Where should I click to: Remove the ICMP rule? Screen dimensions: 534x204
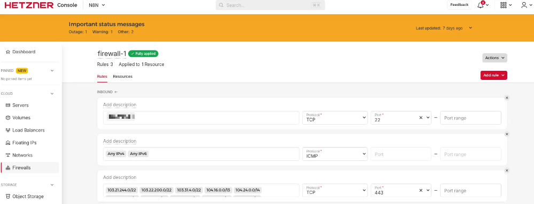tap(507, 134)
